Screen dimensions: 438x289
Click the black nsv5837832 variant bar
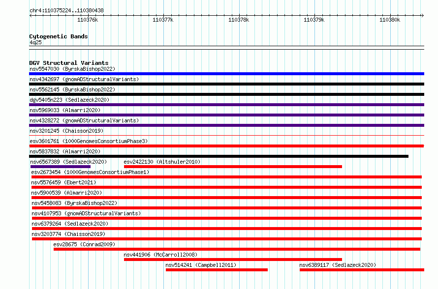[219, 156]
